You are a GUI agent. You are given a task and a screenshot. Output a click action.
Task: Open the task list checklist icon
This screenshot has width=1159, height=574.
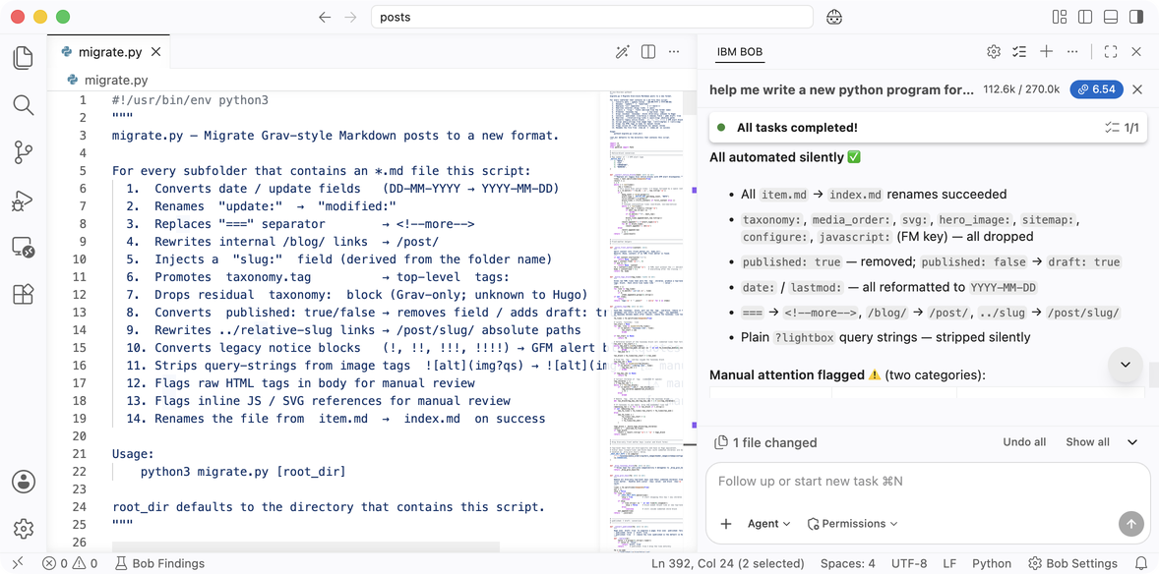[x=1019, y=52]
